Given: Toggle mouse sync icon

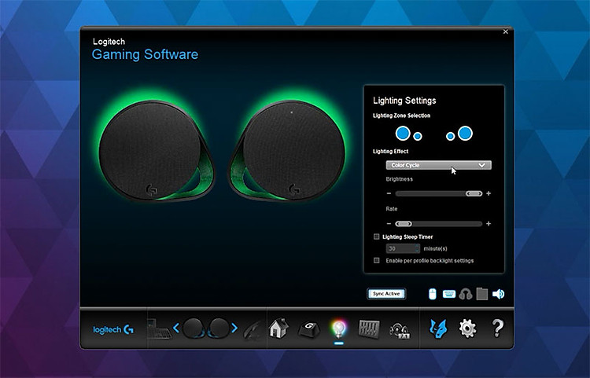Looking at the screenshot, I should (x=433, y=294).
